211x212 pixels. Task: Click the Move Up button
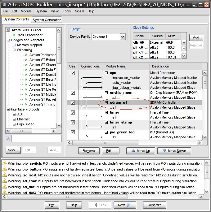141,151
